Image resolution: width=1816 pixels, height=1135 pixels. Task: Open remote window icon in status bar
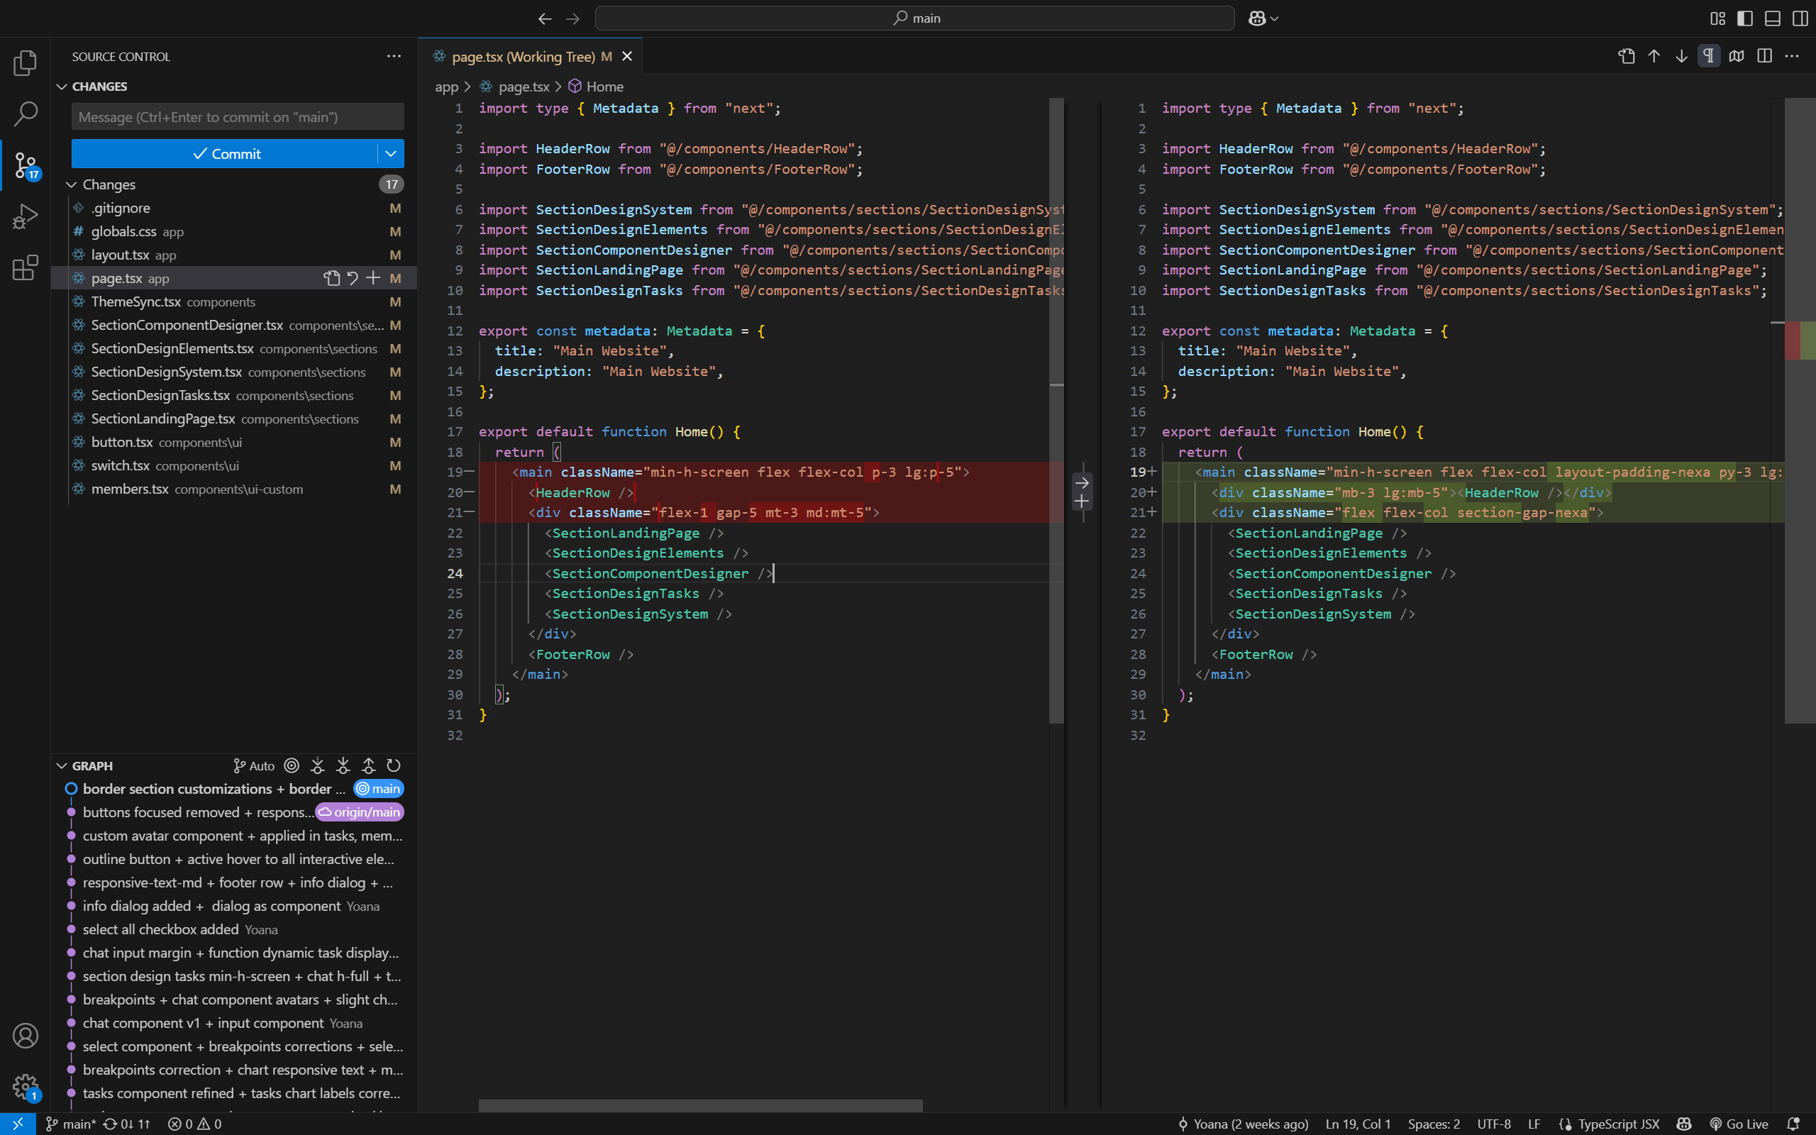[18, 1124]
